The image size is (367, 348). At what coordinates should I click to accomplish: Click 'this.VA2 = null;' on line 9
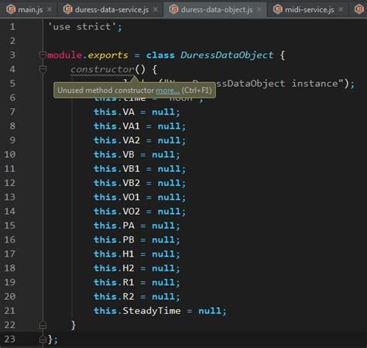139,140
